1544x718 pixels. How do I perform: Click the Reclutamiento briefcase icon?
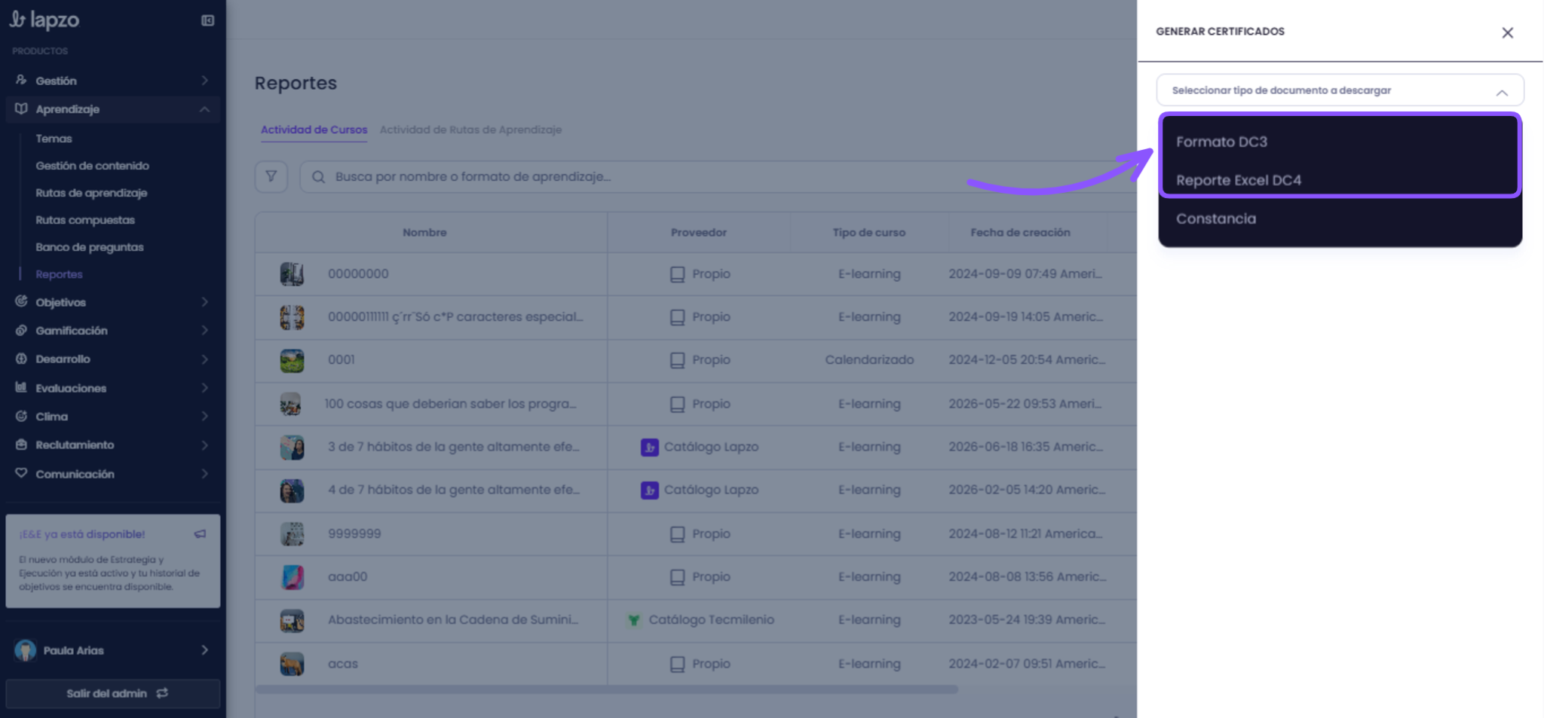pos(21,445)
